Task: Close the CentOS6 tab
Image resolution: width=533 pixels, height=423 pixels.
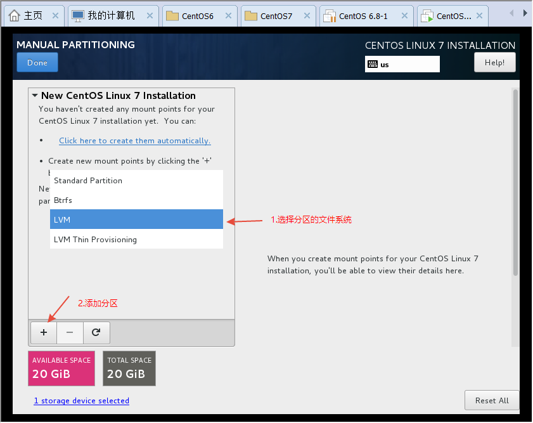Action: point(228,16)
